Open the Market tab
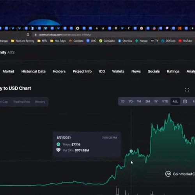This screenshot has width=195, height=195. [x=9, y=71]
